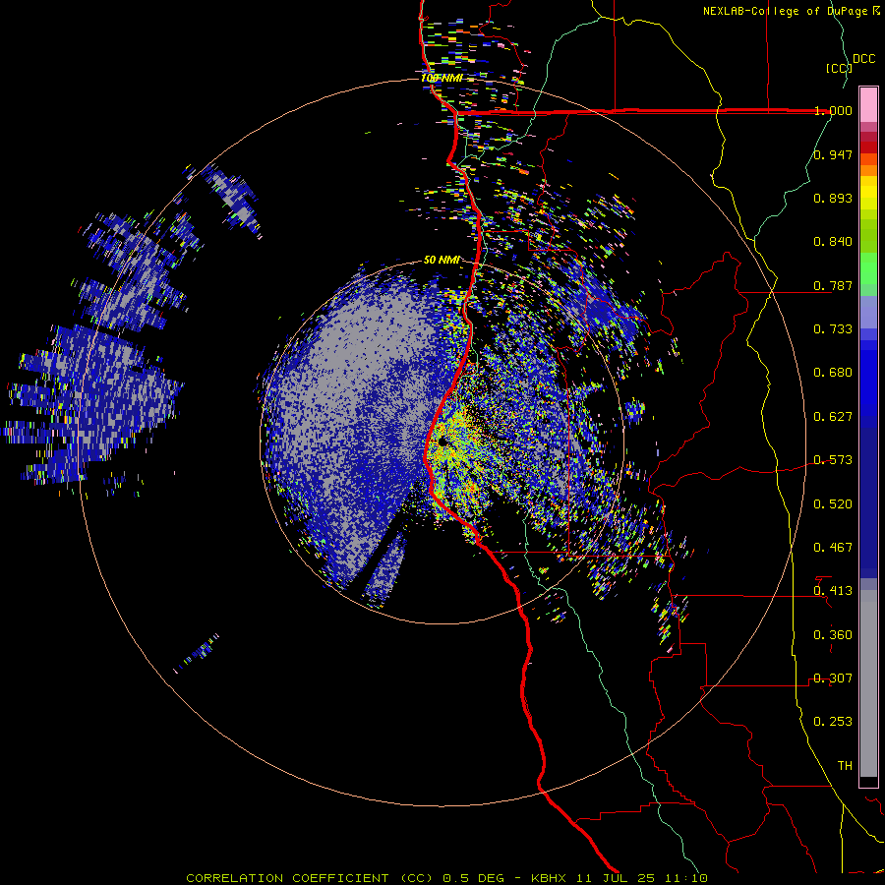Click the 0.253 legend value
The image size is (885, 885).
(833, 722)
